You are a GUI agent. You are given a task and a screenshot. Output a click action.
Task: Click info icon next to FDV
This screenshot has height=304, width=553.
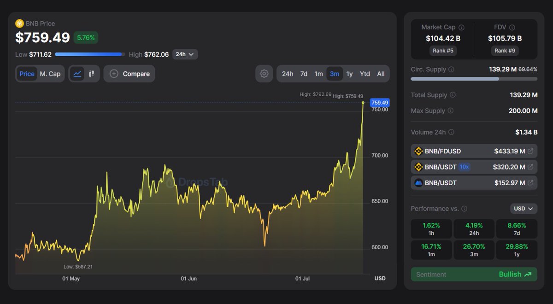pos(512,28)
